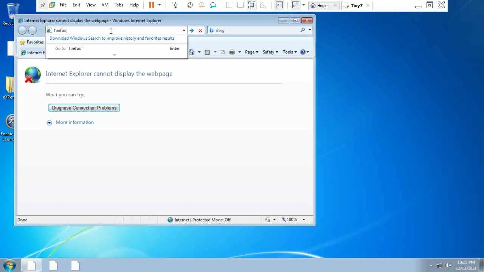
Task: Click the VMware enter full screen icon
Action: [252, 5]
